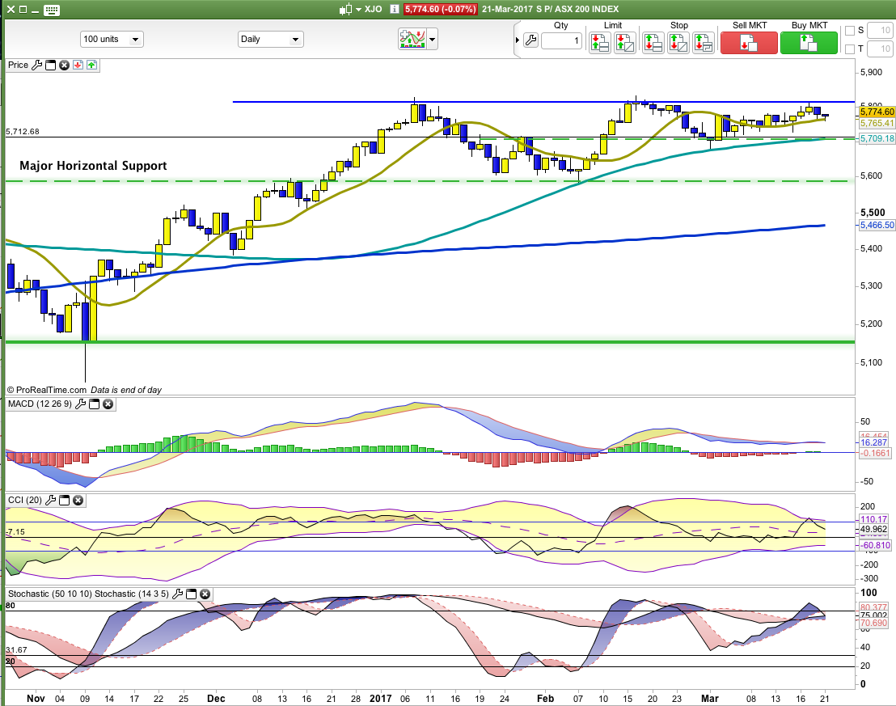Click the first Stop order icon
The height and width of the screenshot is (706, 896).
click(x=653, y=43)
